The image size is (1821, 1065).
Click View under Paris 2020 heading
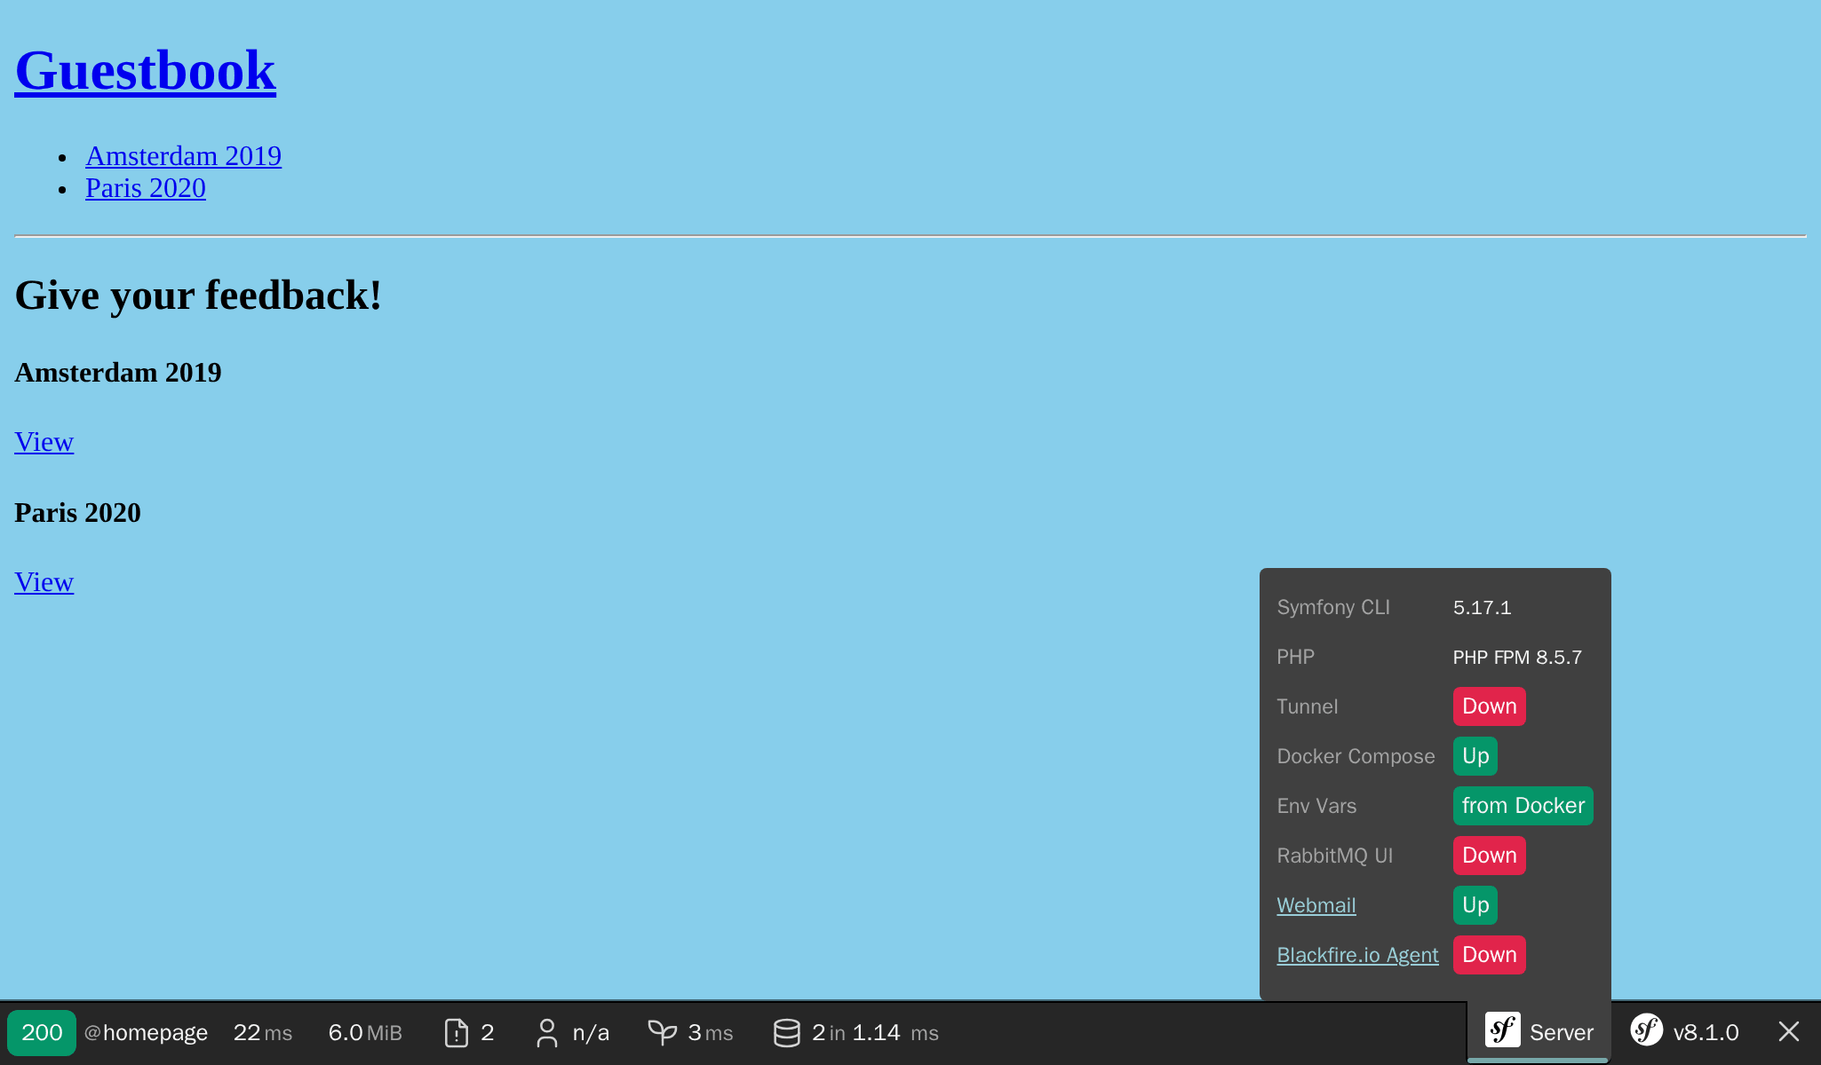(44, 582)
